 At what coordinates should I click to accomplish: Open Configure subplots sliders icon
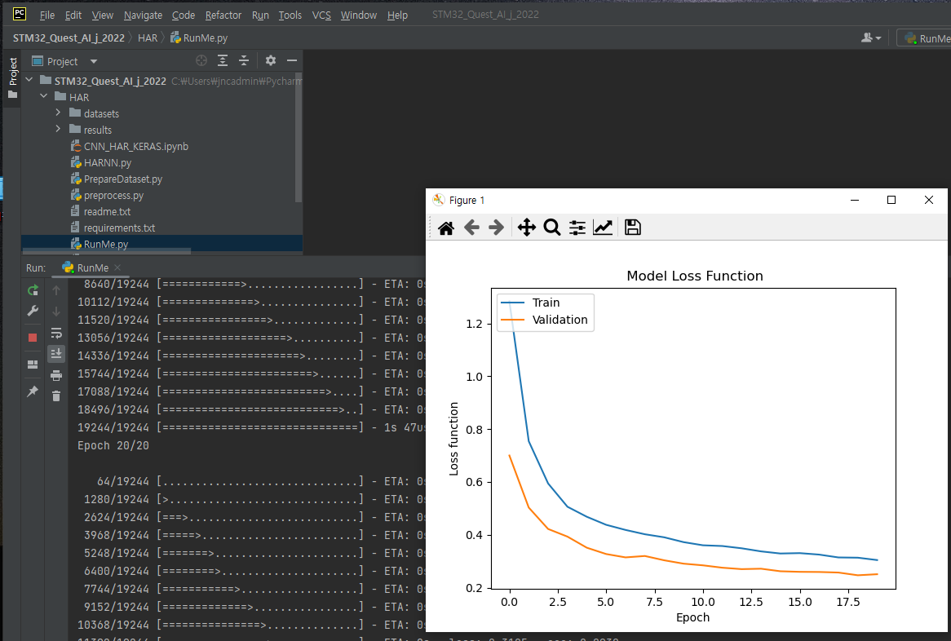[x=577, y=228]
